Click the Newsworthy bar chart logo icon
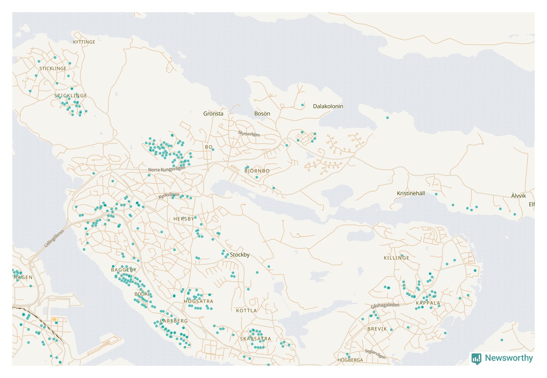Image resolution: width=547 pixels, height=378 pixels. tap(476, 358)
